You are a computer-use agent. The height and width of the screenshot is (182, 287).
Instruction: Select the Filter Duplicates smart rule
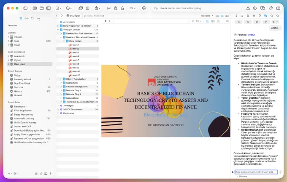click(23, 111)
